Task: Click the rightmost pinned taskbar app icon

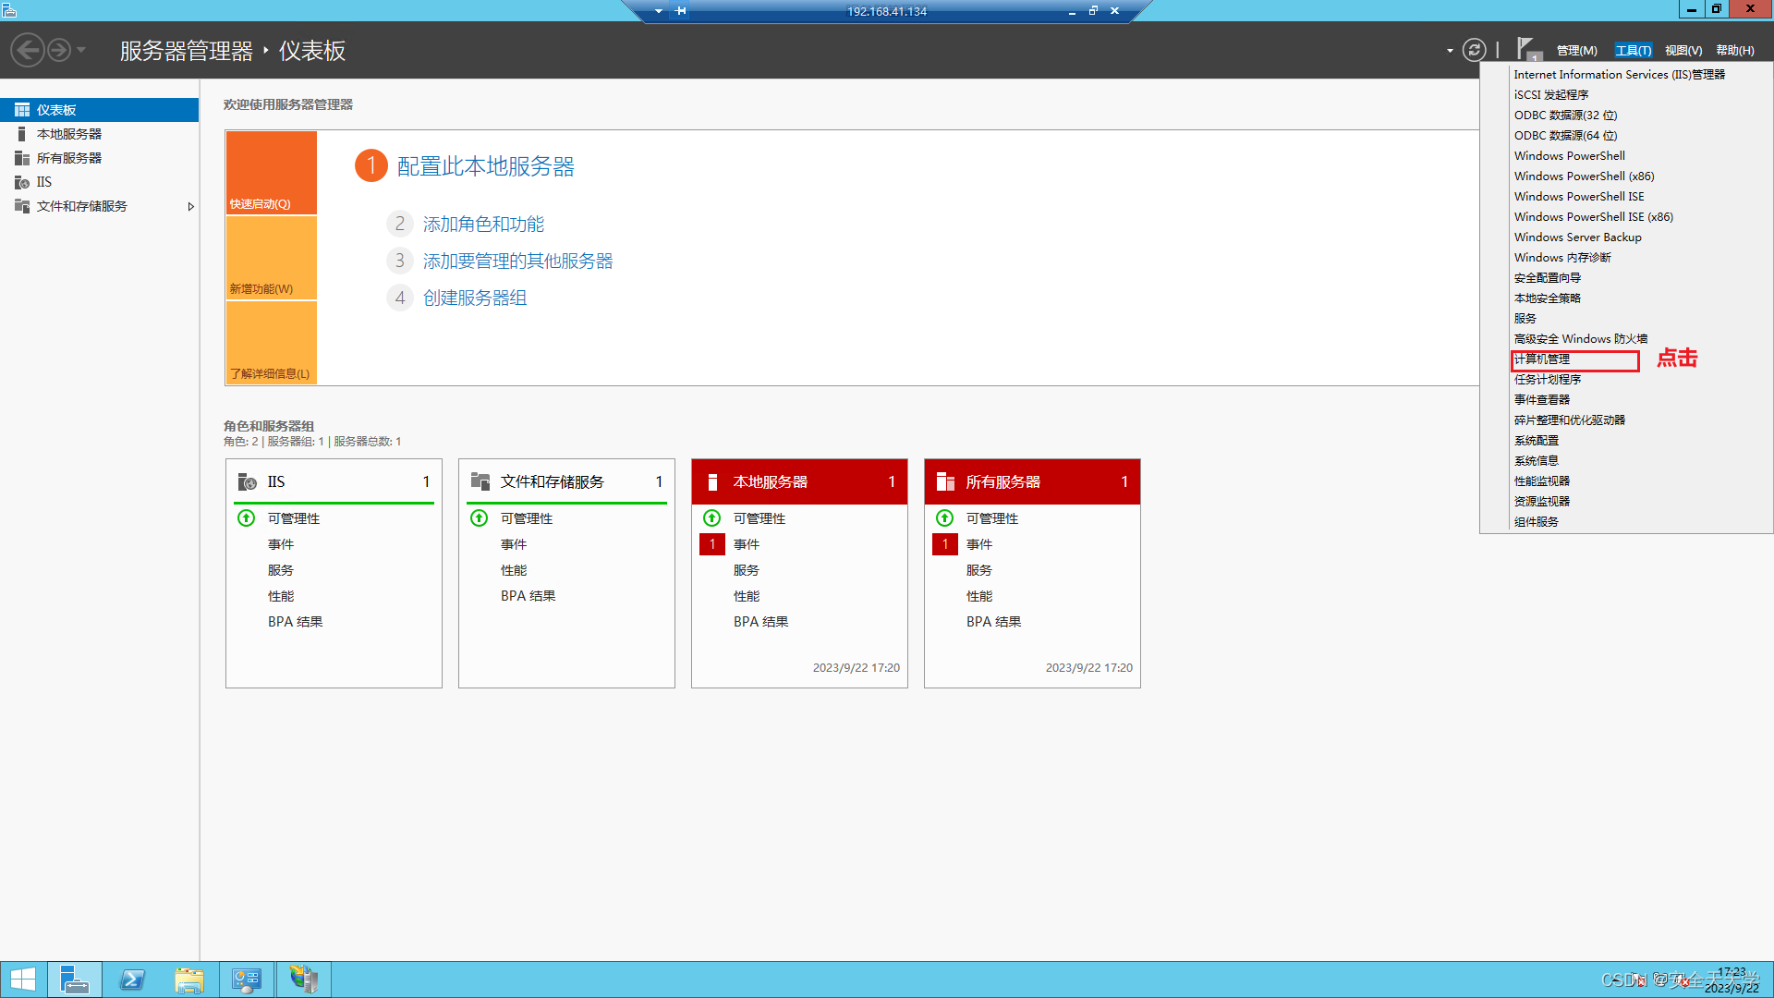Action: tap(304, 980)
